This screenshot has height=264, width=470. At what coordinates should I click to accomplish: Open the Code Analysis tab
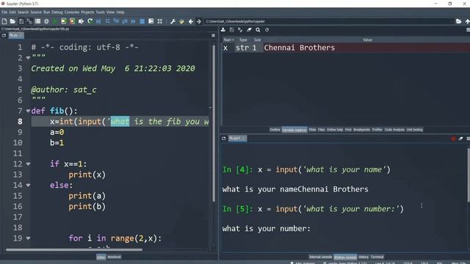click(x=394, y=130)
